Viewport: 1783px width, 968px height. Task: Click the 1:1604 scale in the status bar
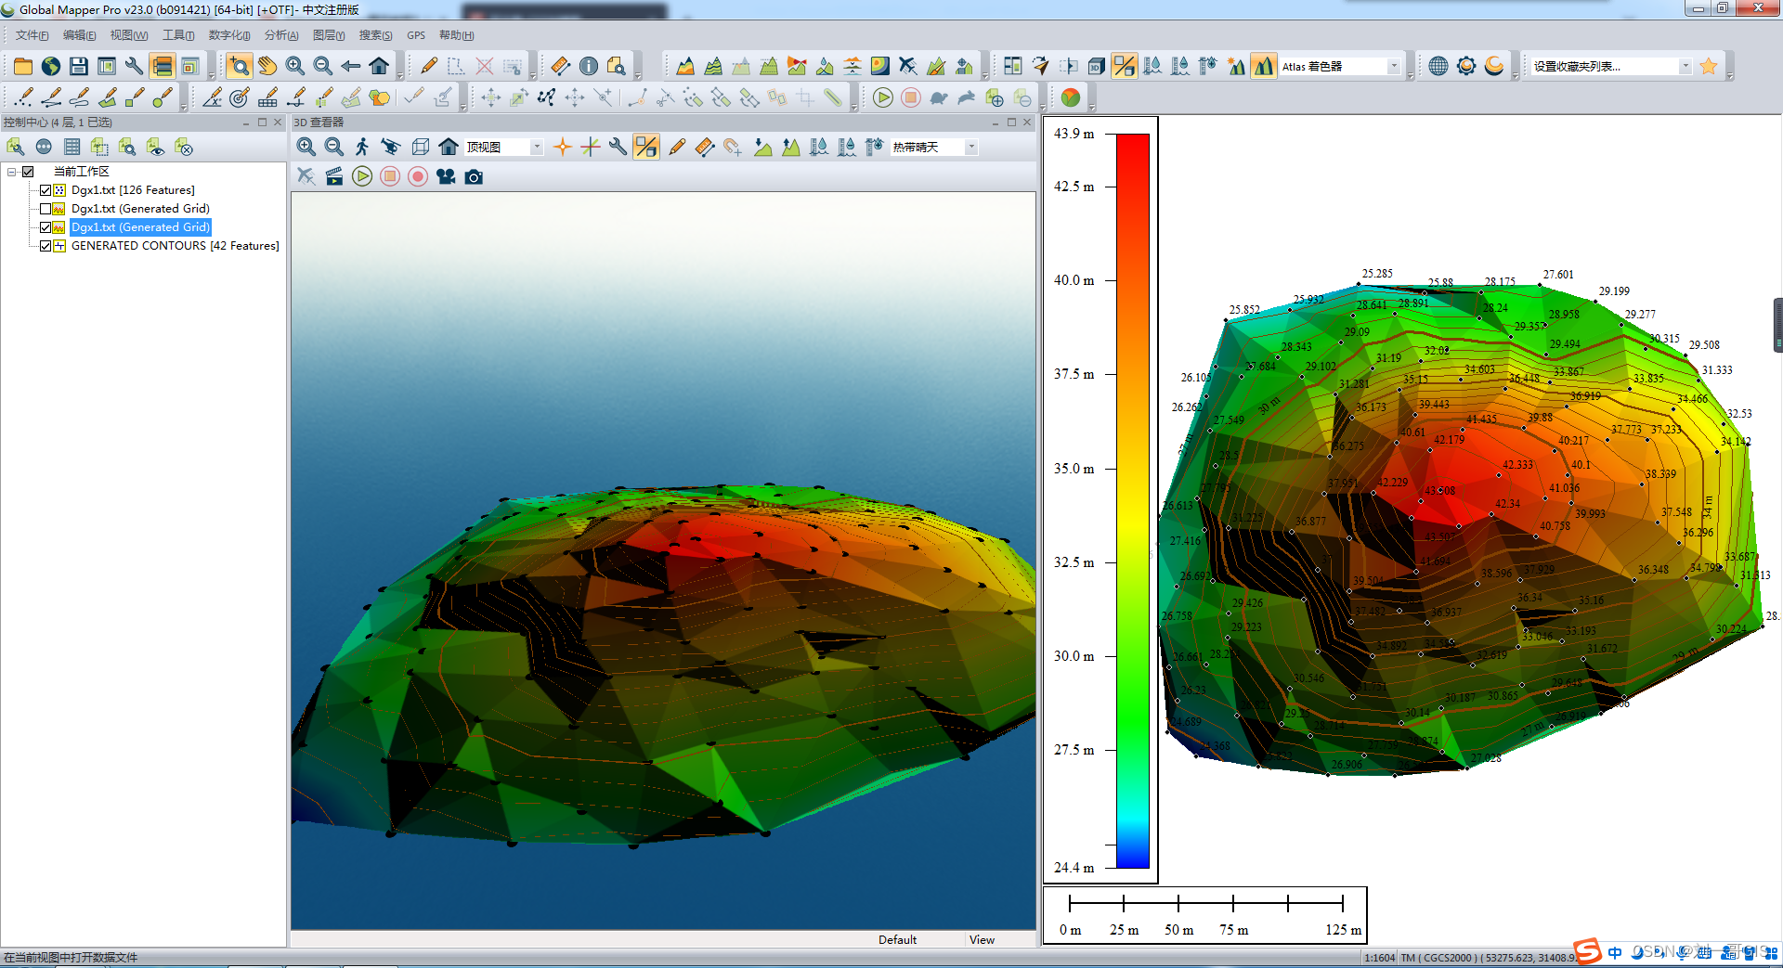tap(1380, 958)
